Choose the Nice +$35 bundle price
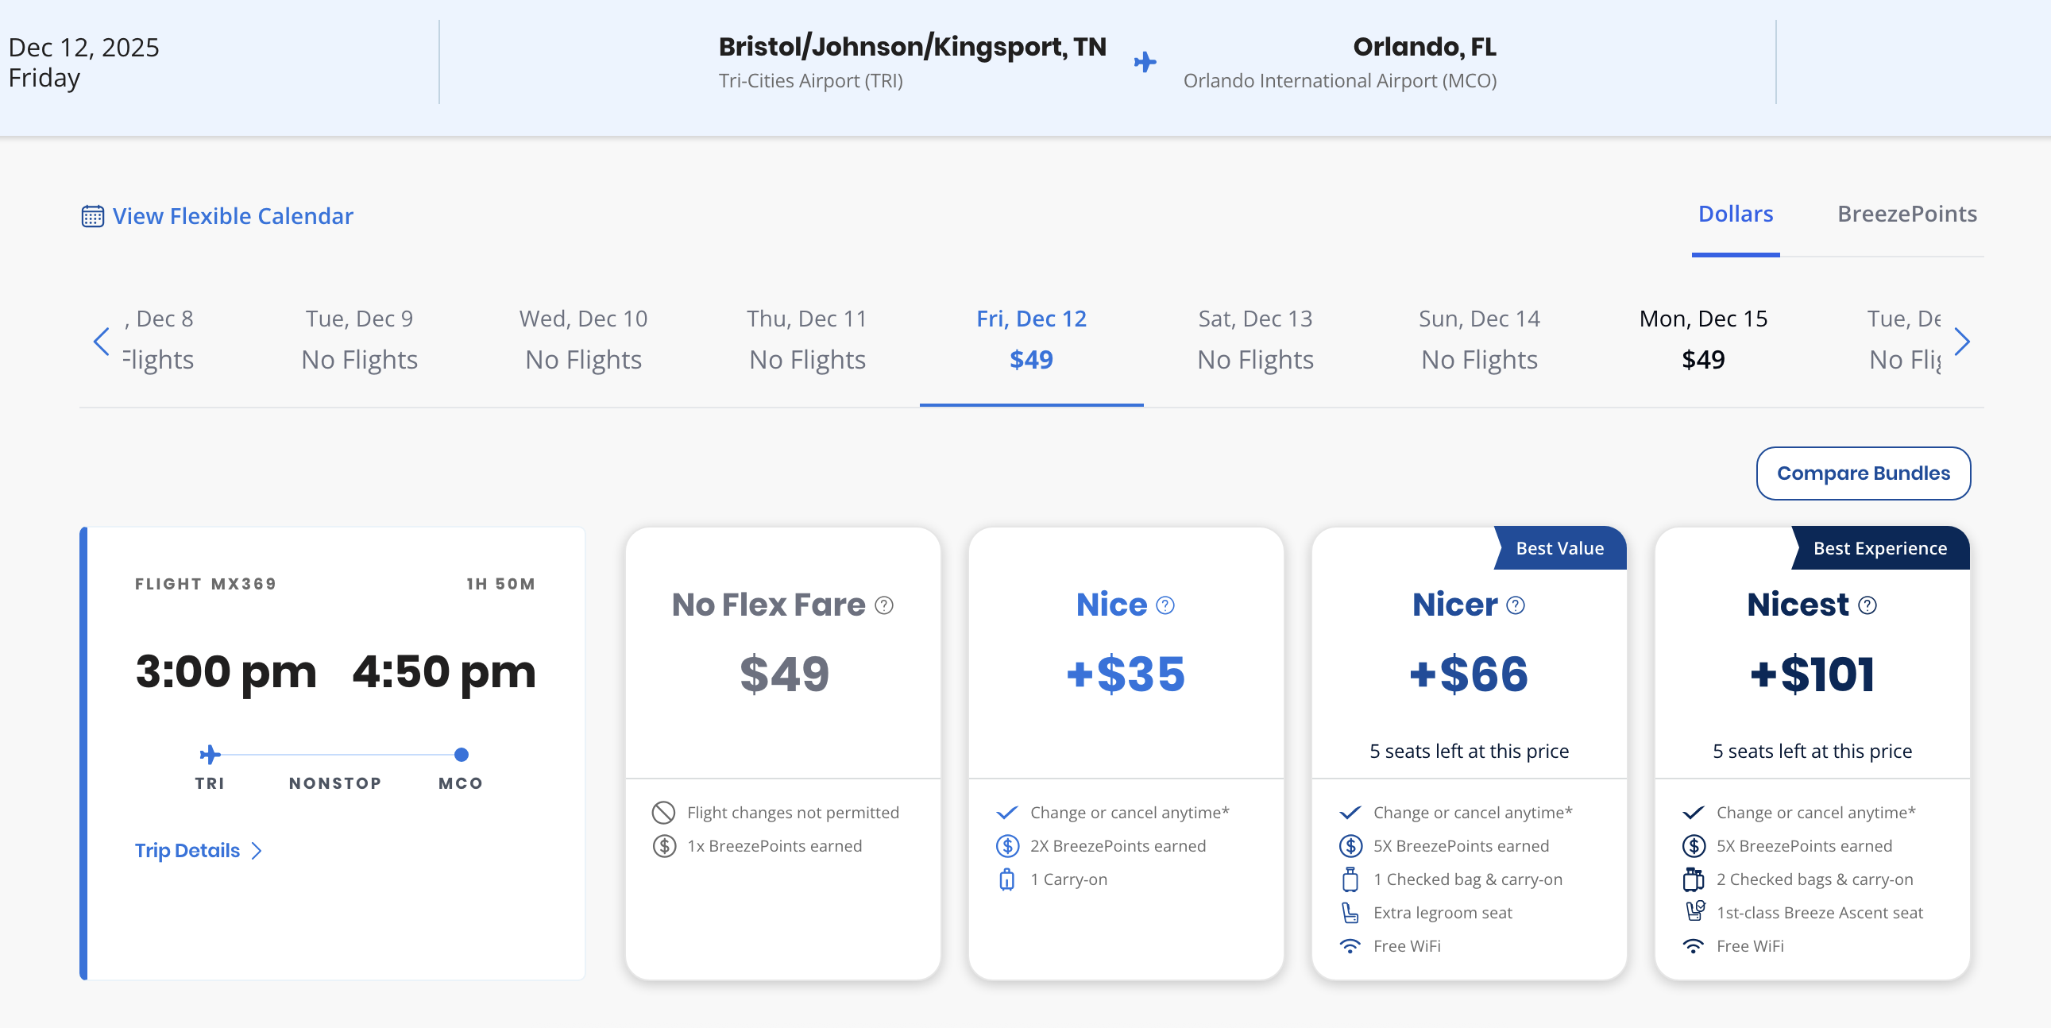2051x1028 pixels. [1126, 674]
